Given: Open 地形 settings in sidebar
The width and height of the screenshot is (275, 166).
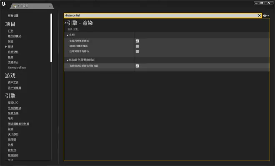Looking at the screenshot, I should click(x=10, y=118).
